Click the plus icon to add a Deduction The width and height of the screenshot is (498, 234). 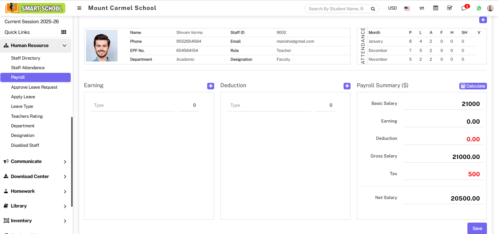pyautogui.click(x=347, y=86)
